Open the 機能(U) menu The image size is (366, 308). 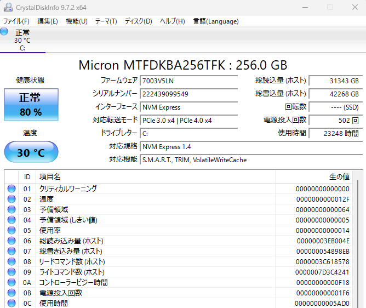pyautogui.click(x=76, y=21)
